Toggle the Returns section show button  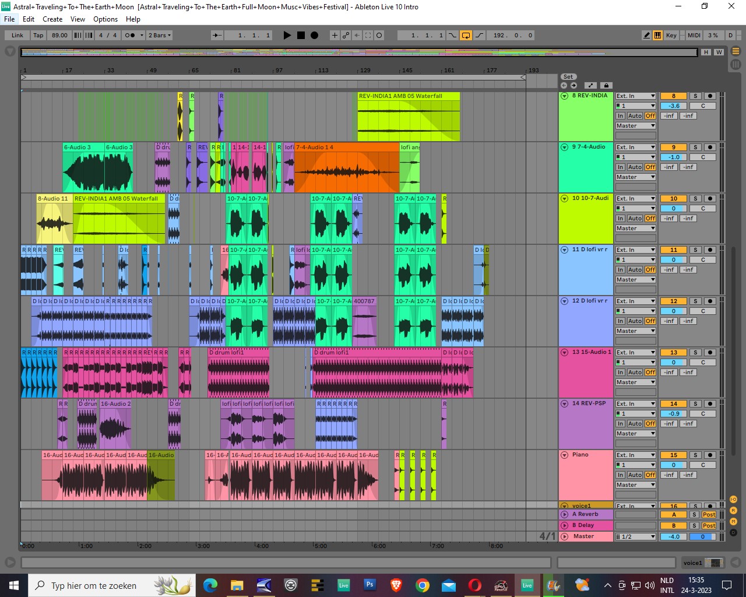pos(733,511)
